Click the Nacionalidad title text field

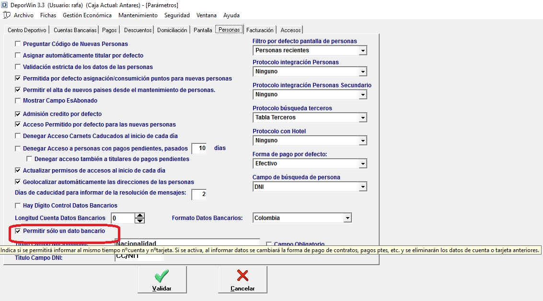187,243
